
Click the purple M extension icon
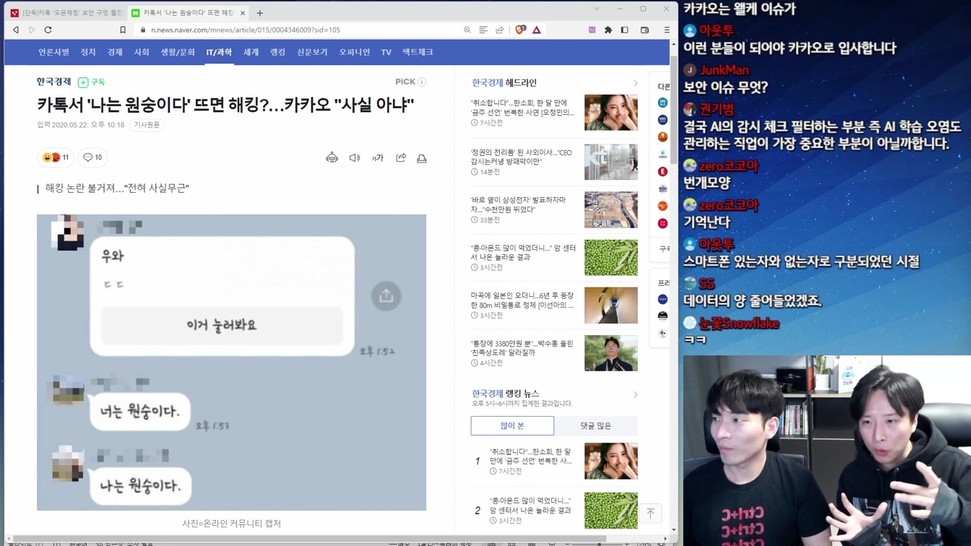592,30
